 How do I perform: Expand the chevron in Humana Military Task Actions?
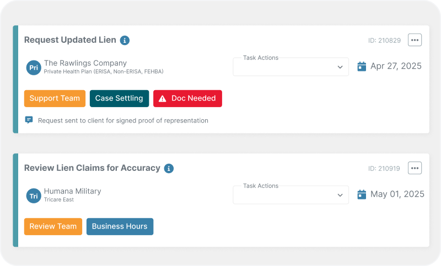click(x=340, y=195)
